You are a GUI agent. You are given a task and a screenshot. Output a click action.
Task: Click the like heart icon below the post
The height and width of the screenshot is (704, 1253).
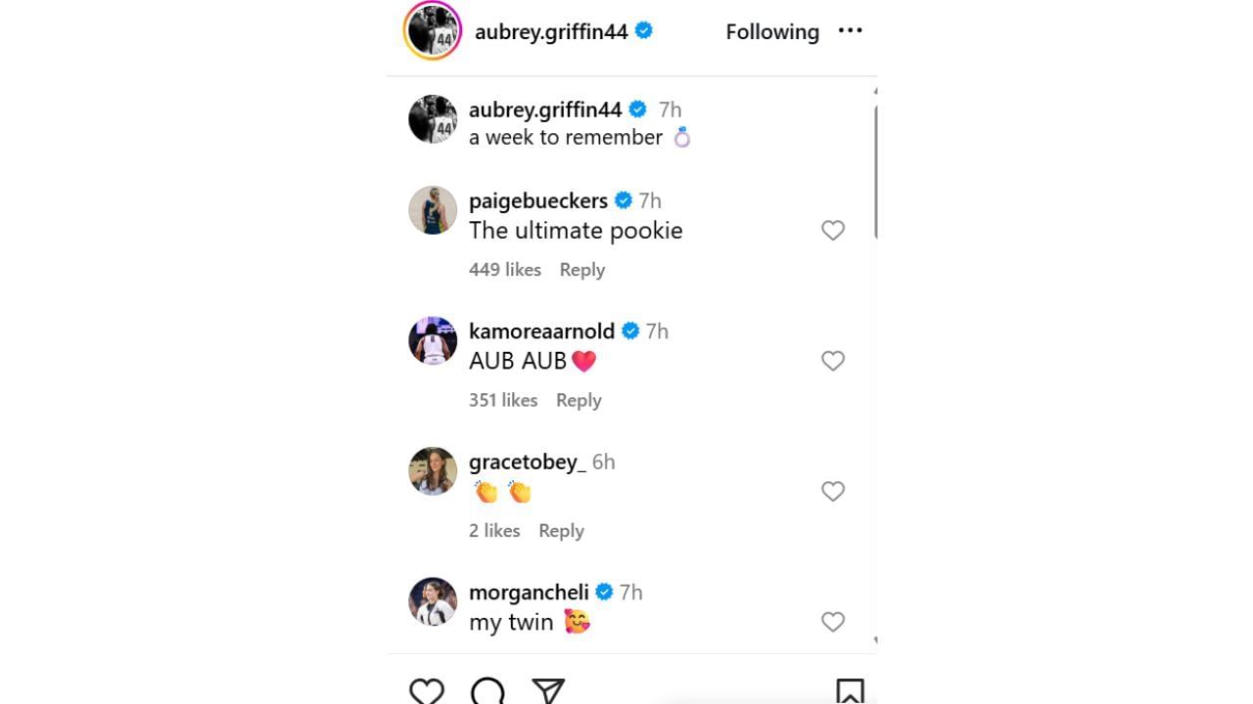click(426, 690)
